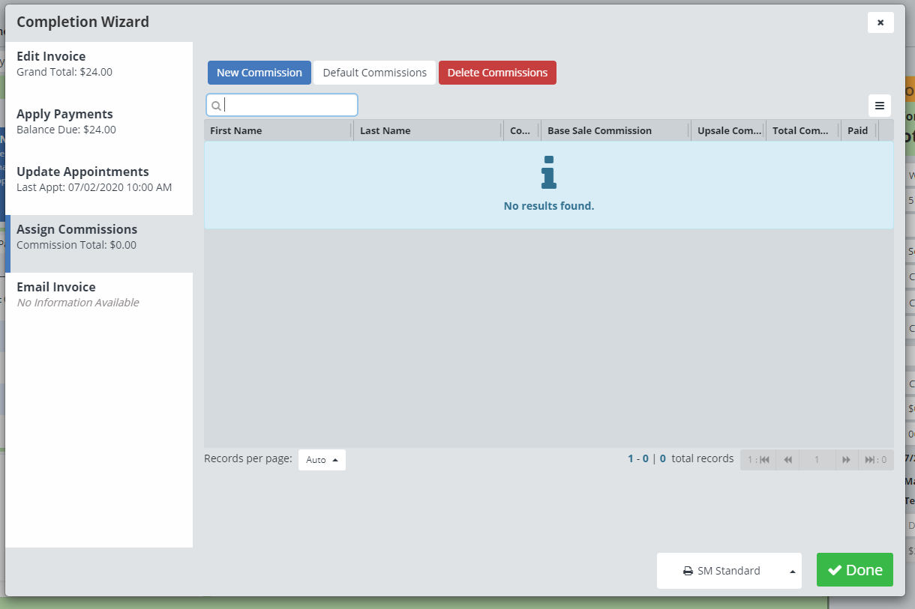
Task: Click the New Commission button
Action: pyautogui.click(x=259, y=73)
